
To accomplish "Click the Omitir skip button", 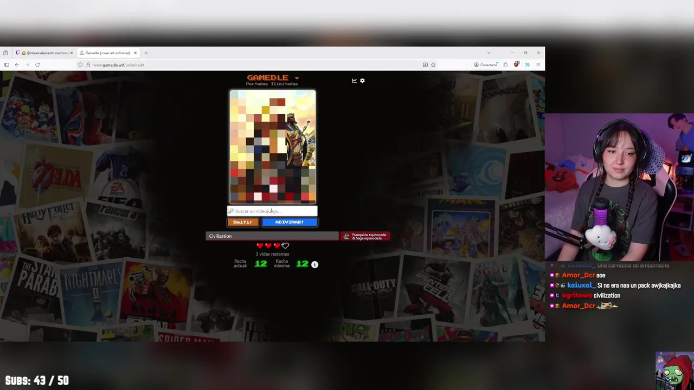I will pyautogui.click(x=243, y=222).
